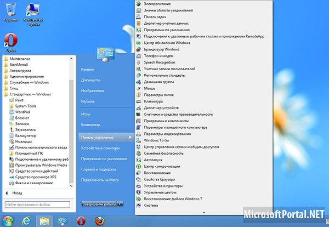Open Центр обновления Windows
Screen dimensions: 329x227
[x=163, y=43]
